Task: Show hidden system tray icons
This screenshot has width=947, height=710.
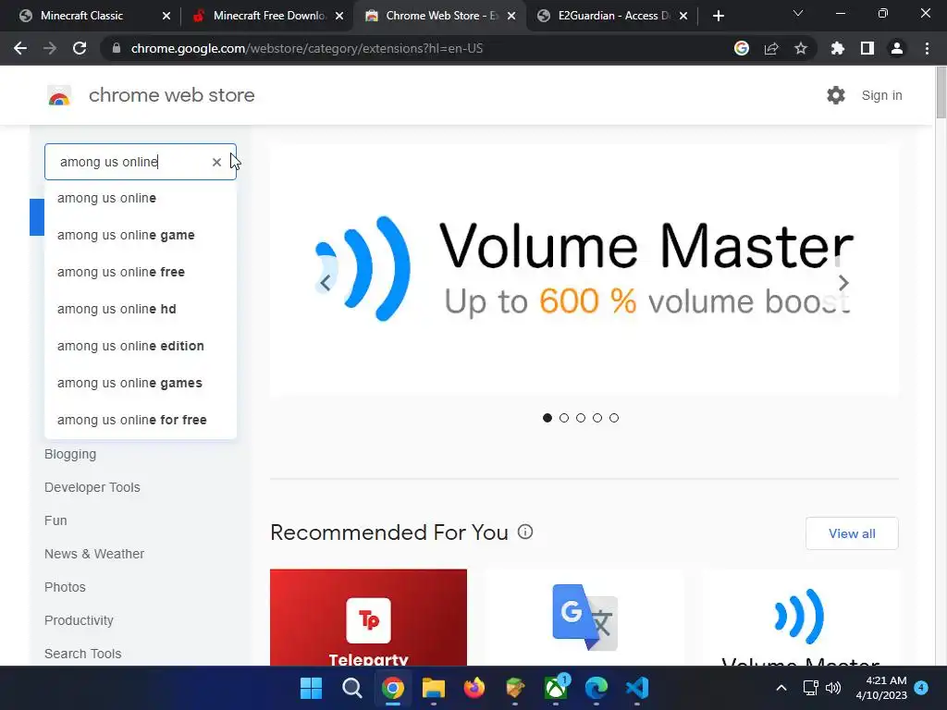Action: [x=781, y=688]
